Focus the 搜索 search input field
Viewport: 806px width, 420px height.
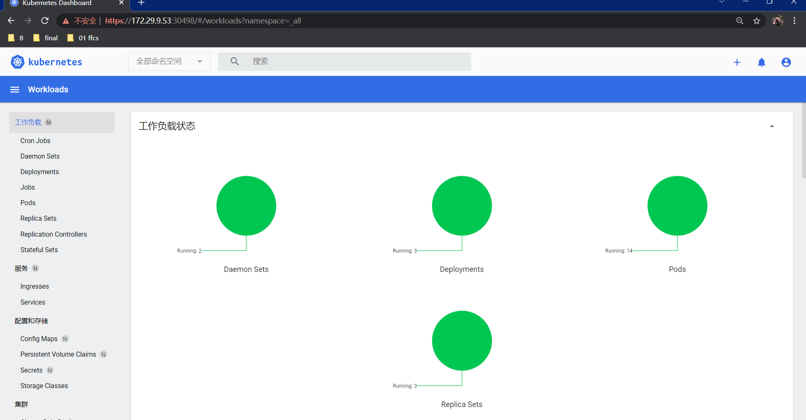344,62
